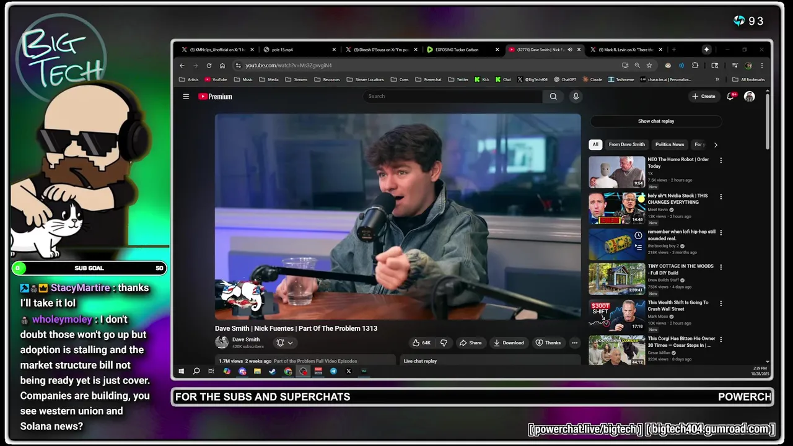Open the ChatGPT bookmark
The height and width of the screenshot is (446, 793).
pos(565,79)
